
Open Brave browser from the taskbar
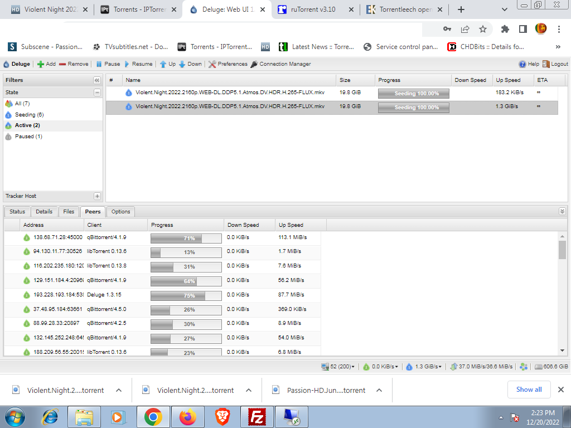(222, 417)
